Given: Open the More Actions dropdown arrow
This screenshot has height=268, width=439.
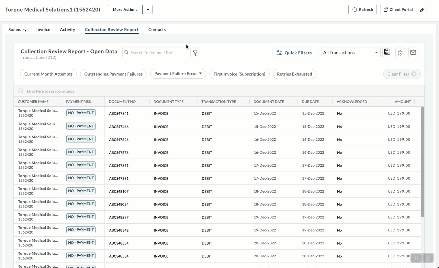Looking at the screenshot, I should [x=148, y=10].
